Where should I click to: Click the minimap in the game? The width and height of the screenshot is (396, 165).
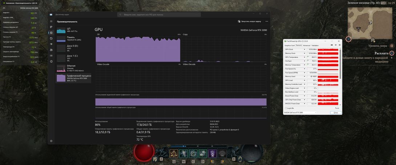point(371,22)
